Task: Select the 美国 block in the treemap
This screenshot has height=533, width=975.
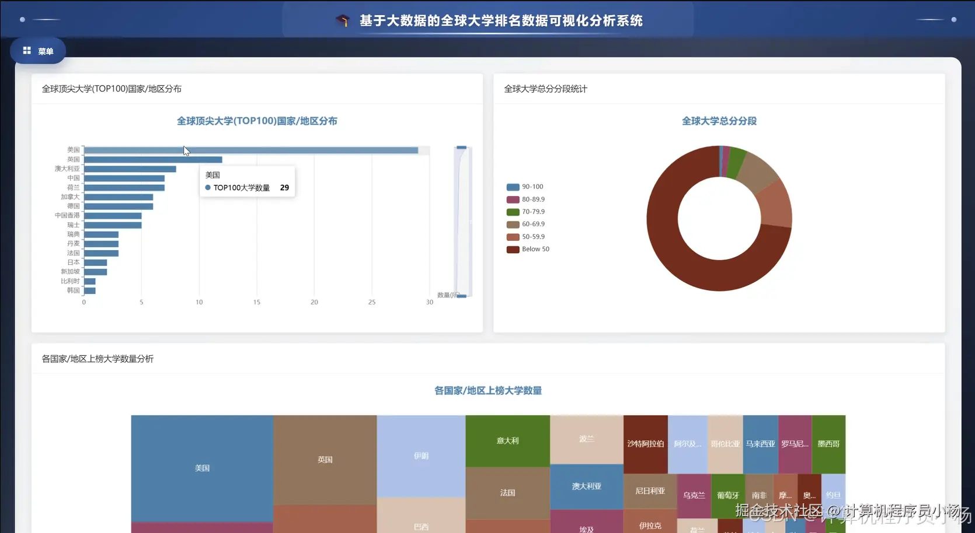Action: 202,468
